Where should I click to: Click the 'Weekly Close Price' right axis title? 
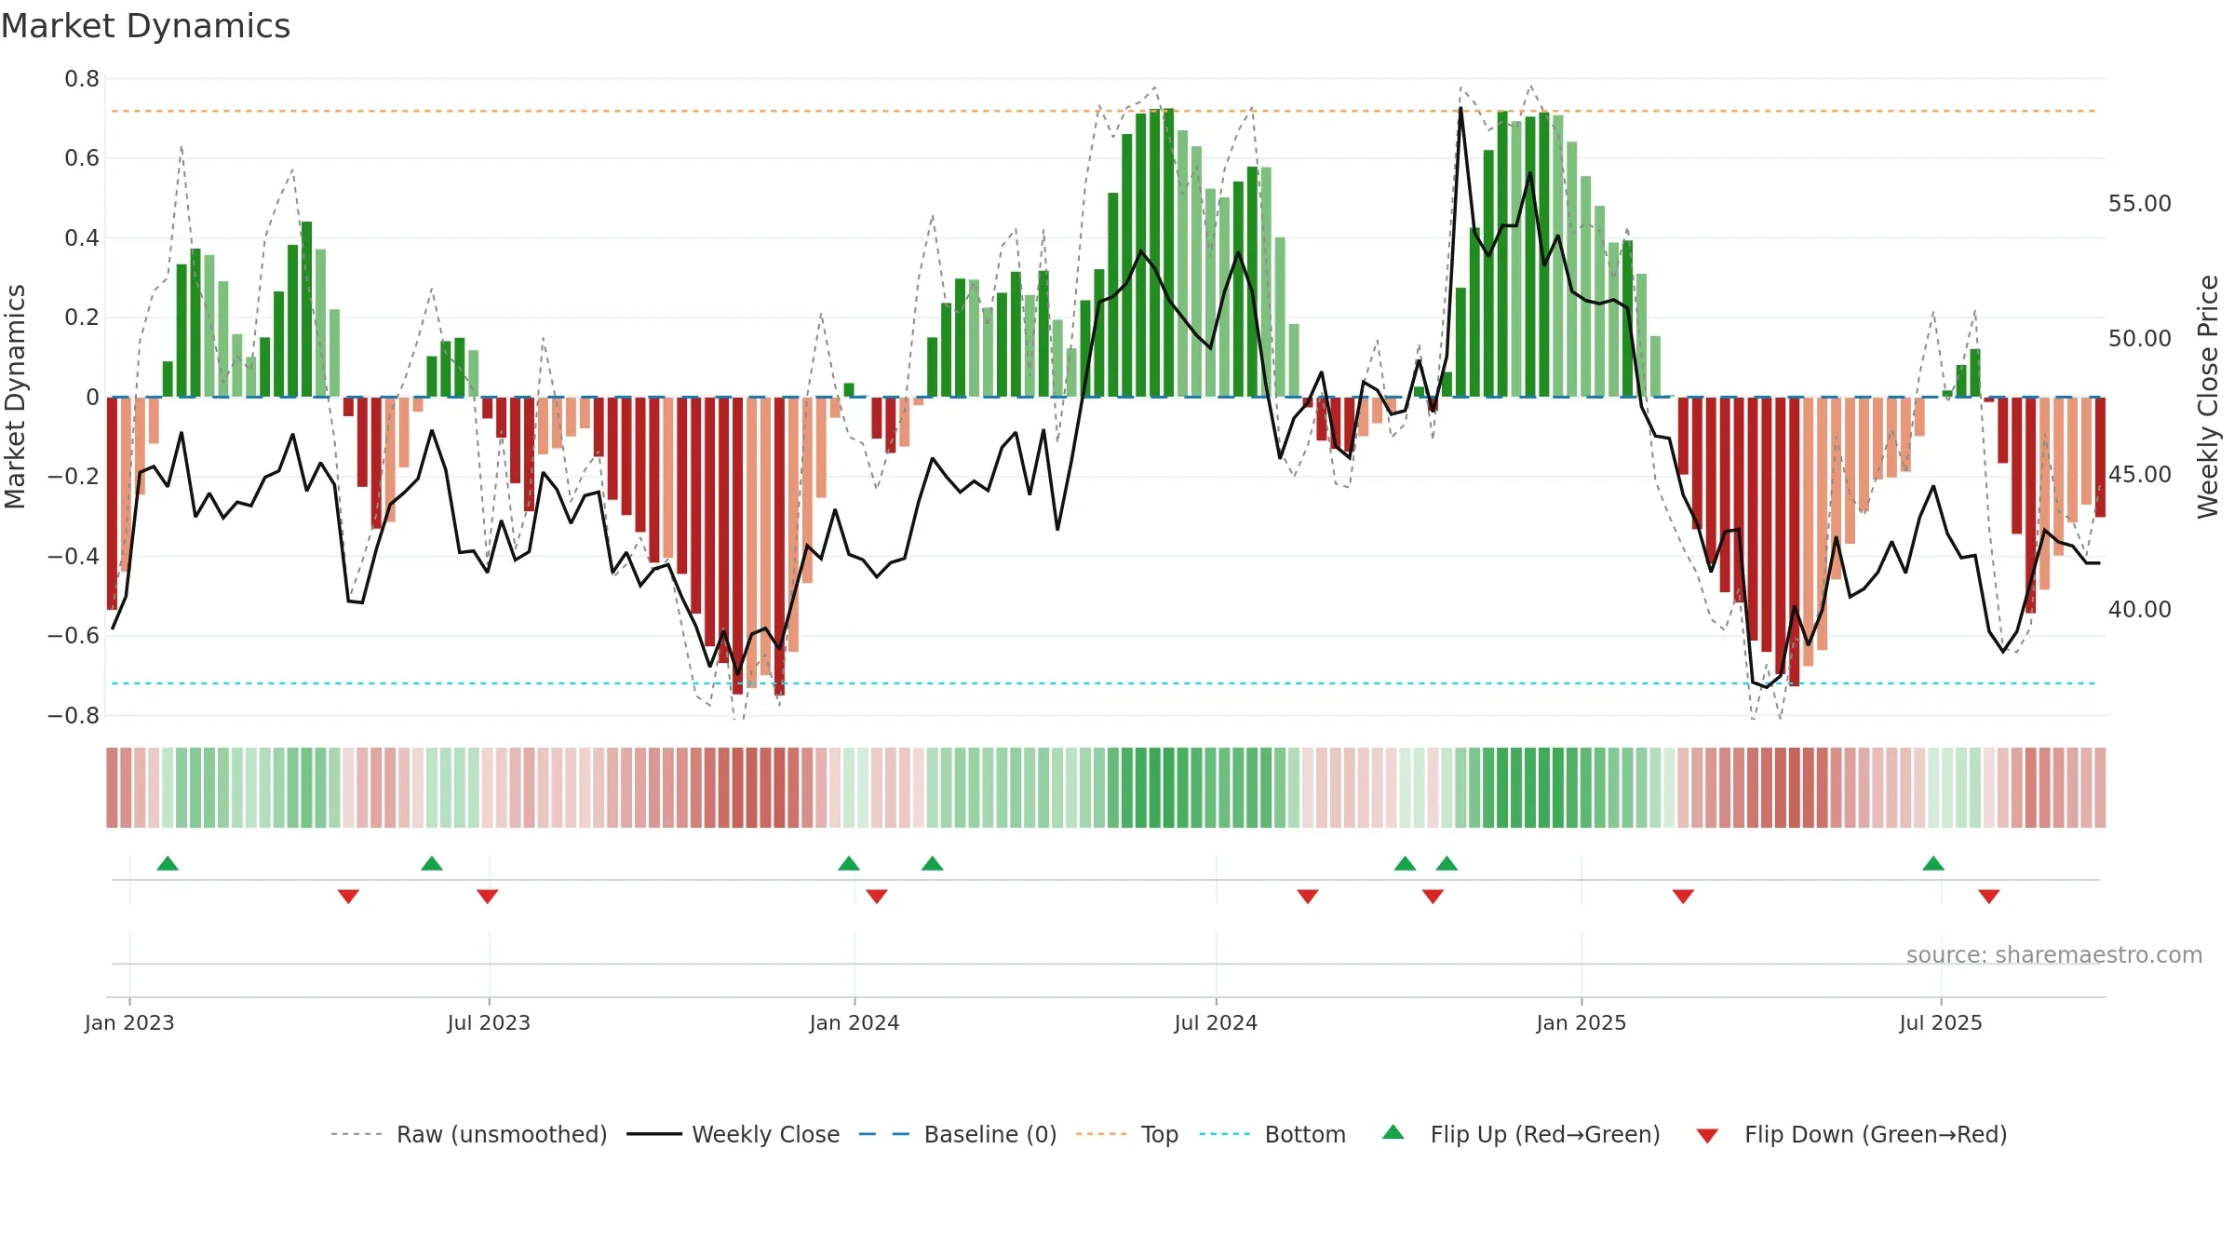pos(2208,397)
